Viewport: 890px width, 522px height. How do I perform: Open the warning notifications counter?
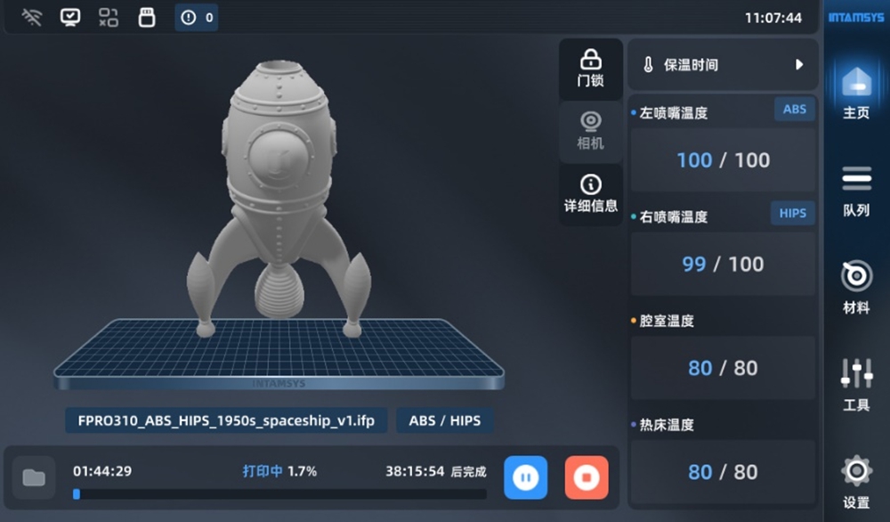[x=197, y=18]
